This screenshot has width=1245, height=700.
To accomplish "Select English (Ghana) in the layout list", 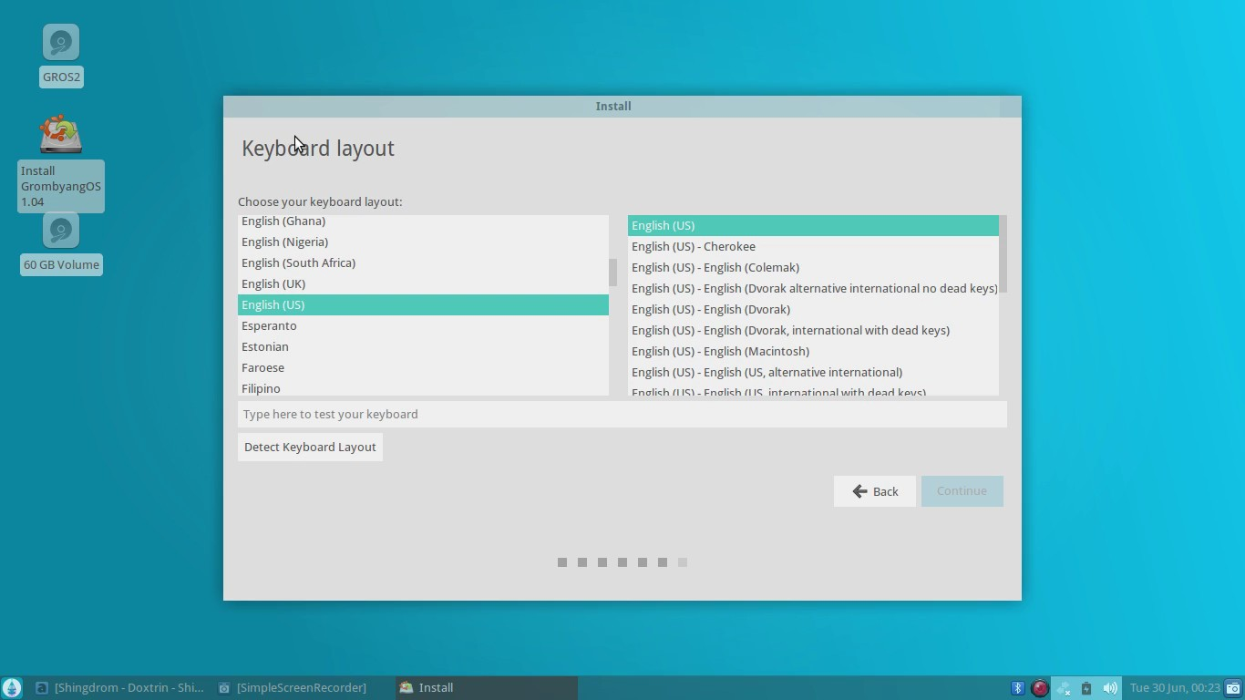I will tap(423, 221).
